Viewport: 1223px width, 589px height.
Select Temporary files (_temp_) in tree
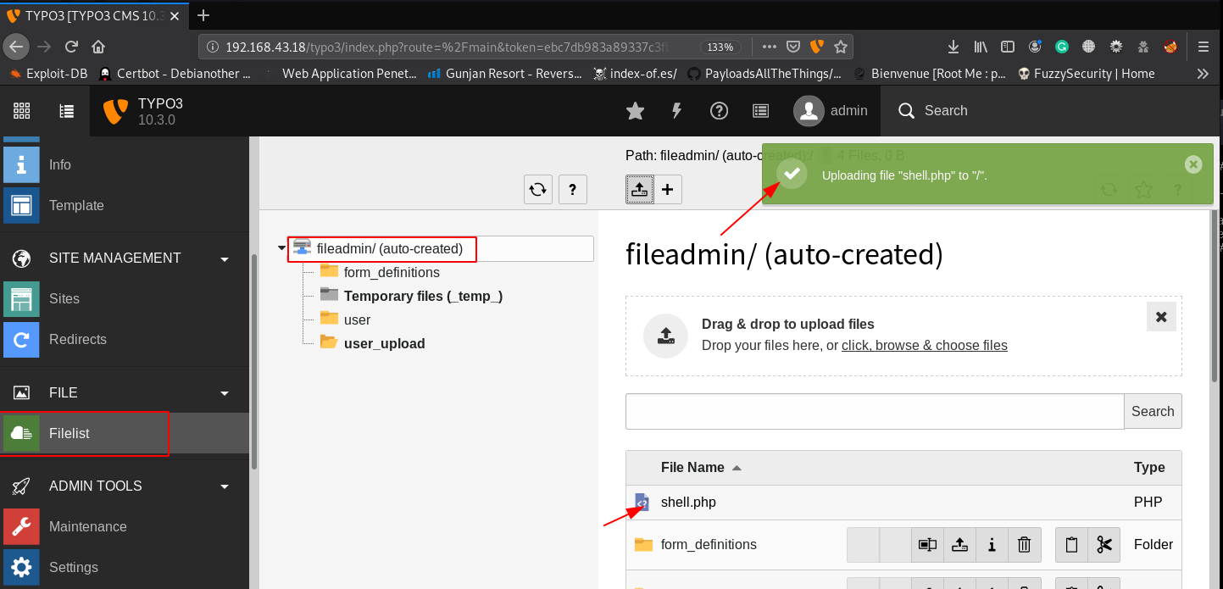pyautogui.click(x=423, y=297)
